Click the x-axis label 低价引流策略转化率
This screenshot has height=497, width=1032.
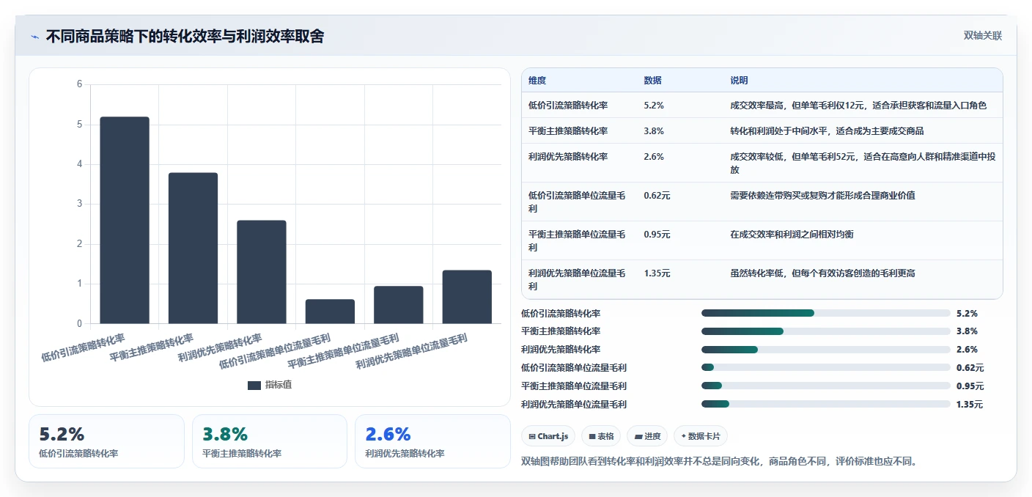click(x=84, y=348)
